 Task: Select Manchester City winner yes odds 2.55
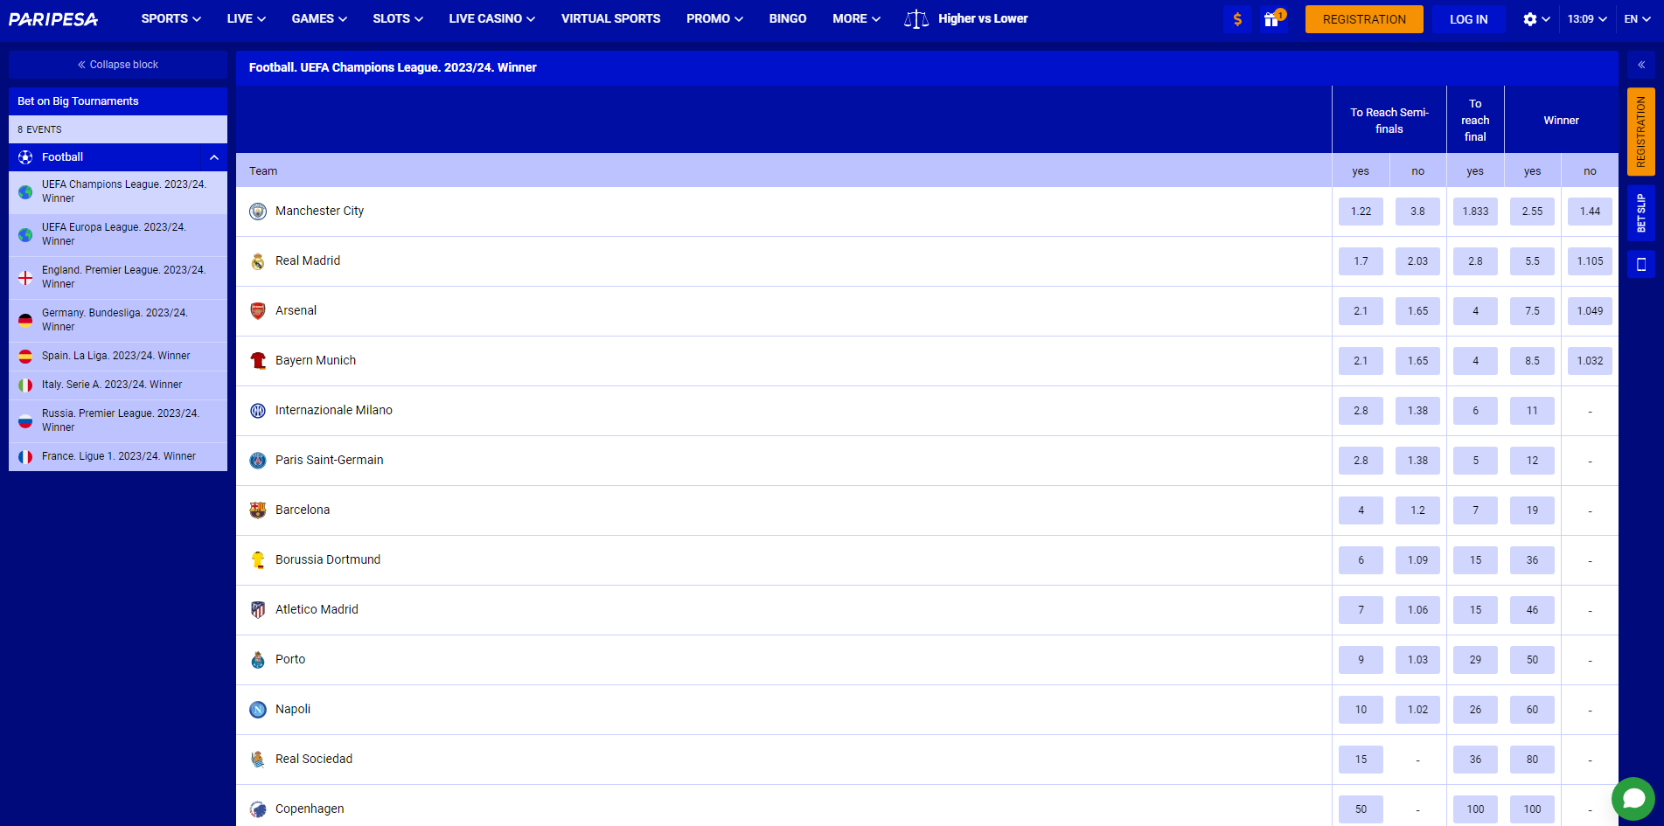tap(1532, 212)
